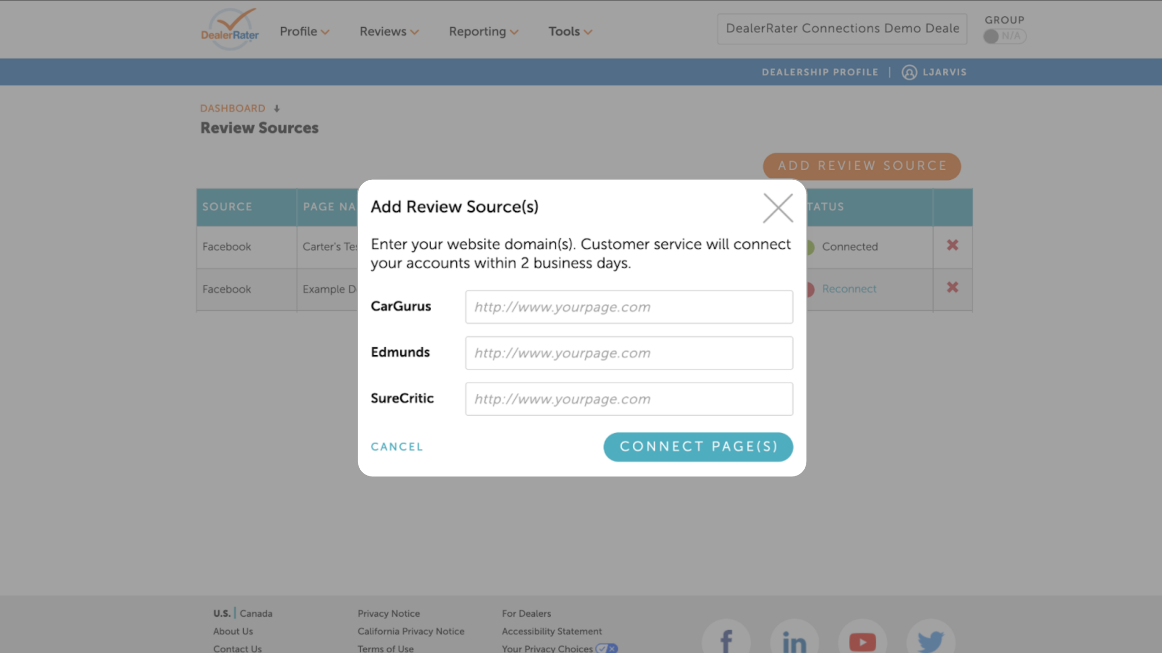This screenshot has height=653, width=1162.
Task: Open the Privacy Notice footer link
Action: [x=389, y=613]
